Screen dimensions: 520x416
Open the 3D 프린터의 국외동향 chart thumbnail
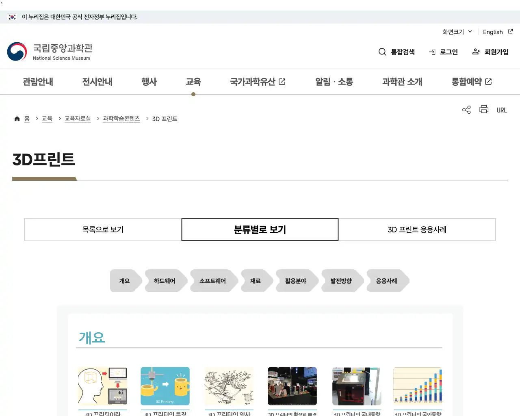tap(418, 386)
